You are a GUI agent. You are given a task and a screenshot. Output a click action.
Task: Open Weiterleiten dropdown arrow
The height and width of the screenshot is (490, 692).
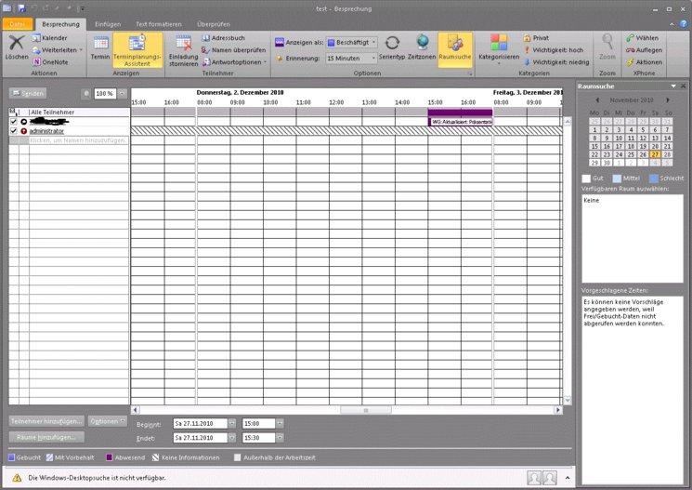coord(81,50)
